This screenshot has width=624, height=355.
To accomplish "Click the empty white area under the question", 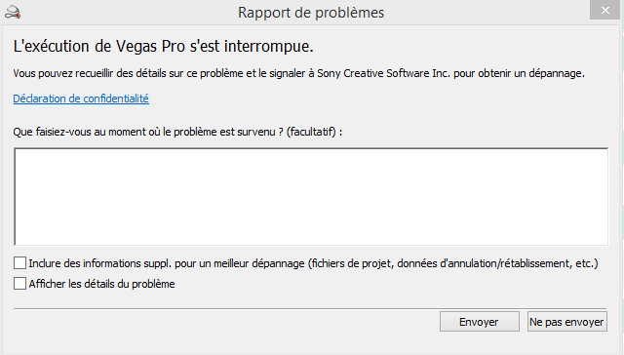I will click(311, 197).
